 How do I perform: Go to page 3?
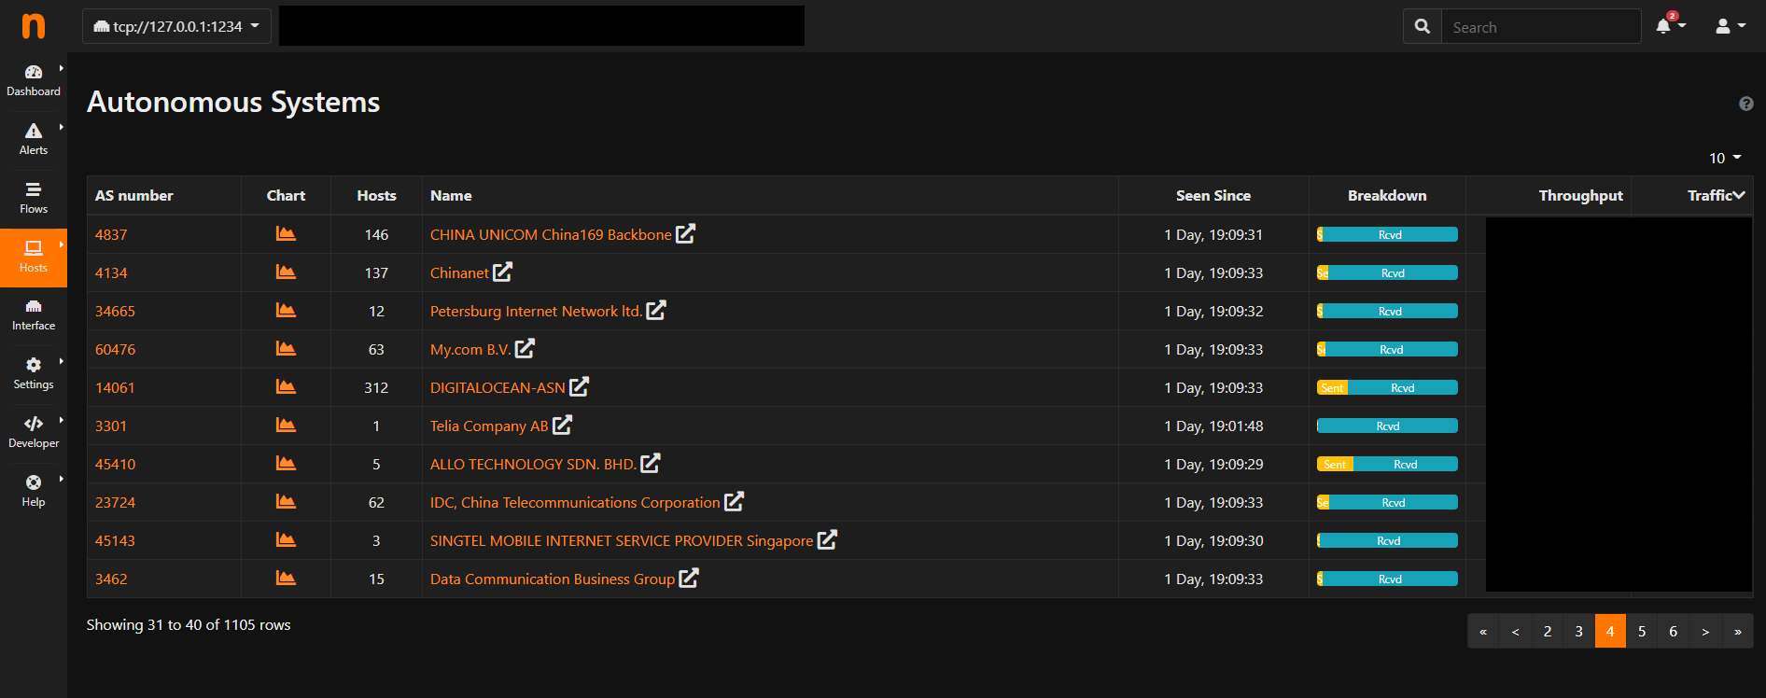pos(1578,631)
